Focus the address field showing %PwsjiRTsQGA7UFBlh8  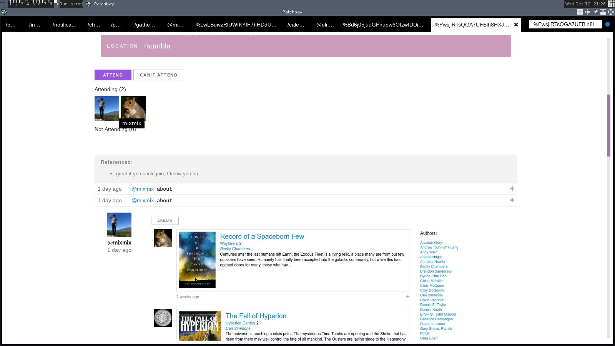pyautogui.click(x=565, y=24)
